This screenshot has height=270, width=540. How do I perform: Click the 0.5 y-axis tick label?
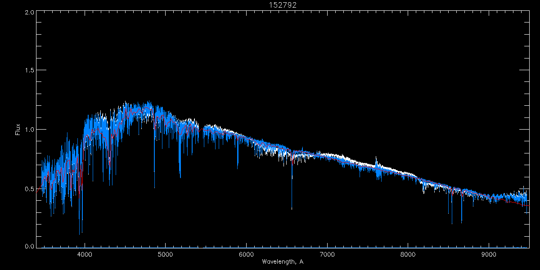(x=30, y=189)
